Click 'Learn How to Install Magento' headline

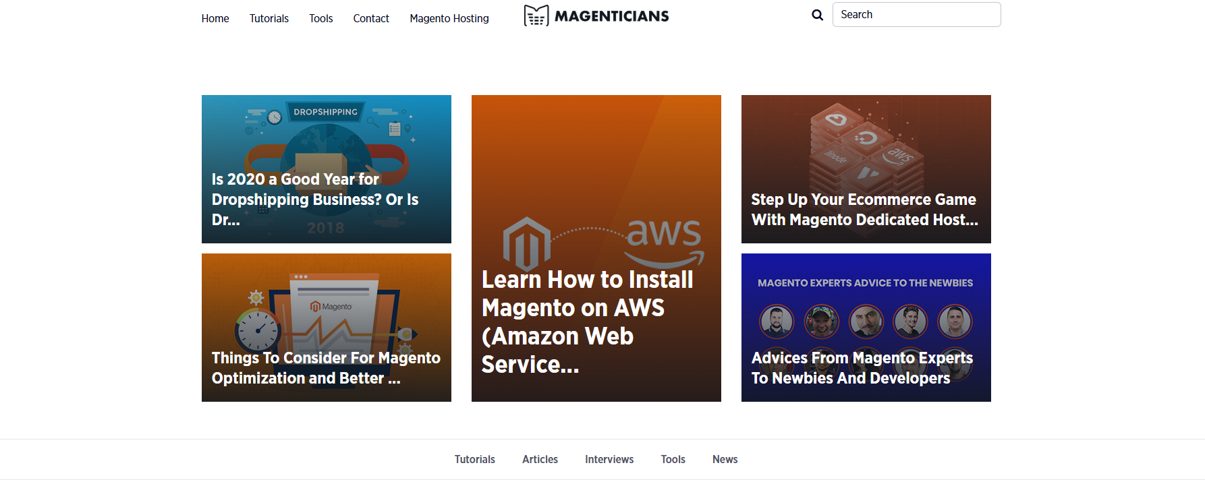click(588, 322)
